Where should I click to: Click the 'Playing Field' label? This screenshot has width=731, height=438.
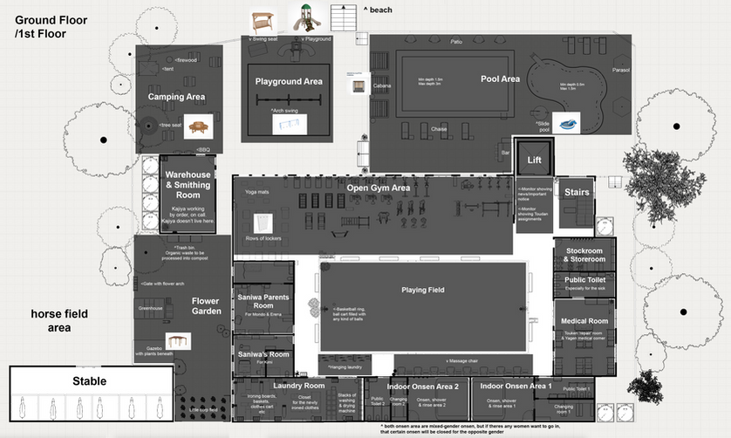point(423,290)
